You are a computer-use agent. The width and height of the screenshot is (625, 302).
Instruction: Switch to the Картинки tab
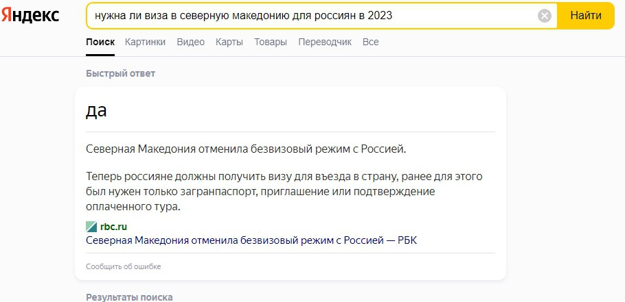click(145, 42)
